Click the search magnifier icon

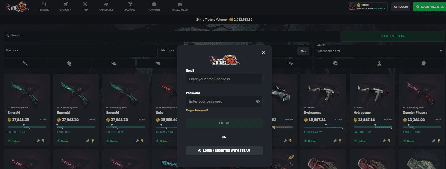[7, 35]
